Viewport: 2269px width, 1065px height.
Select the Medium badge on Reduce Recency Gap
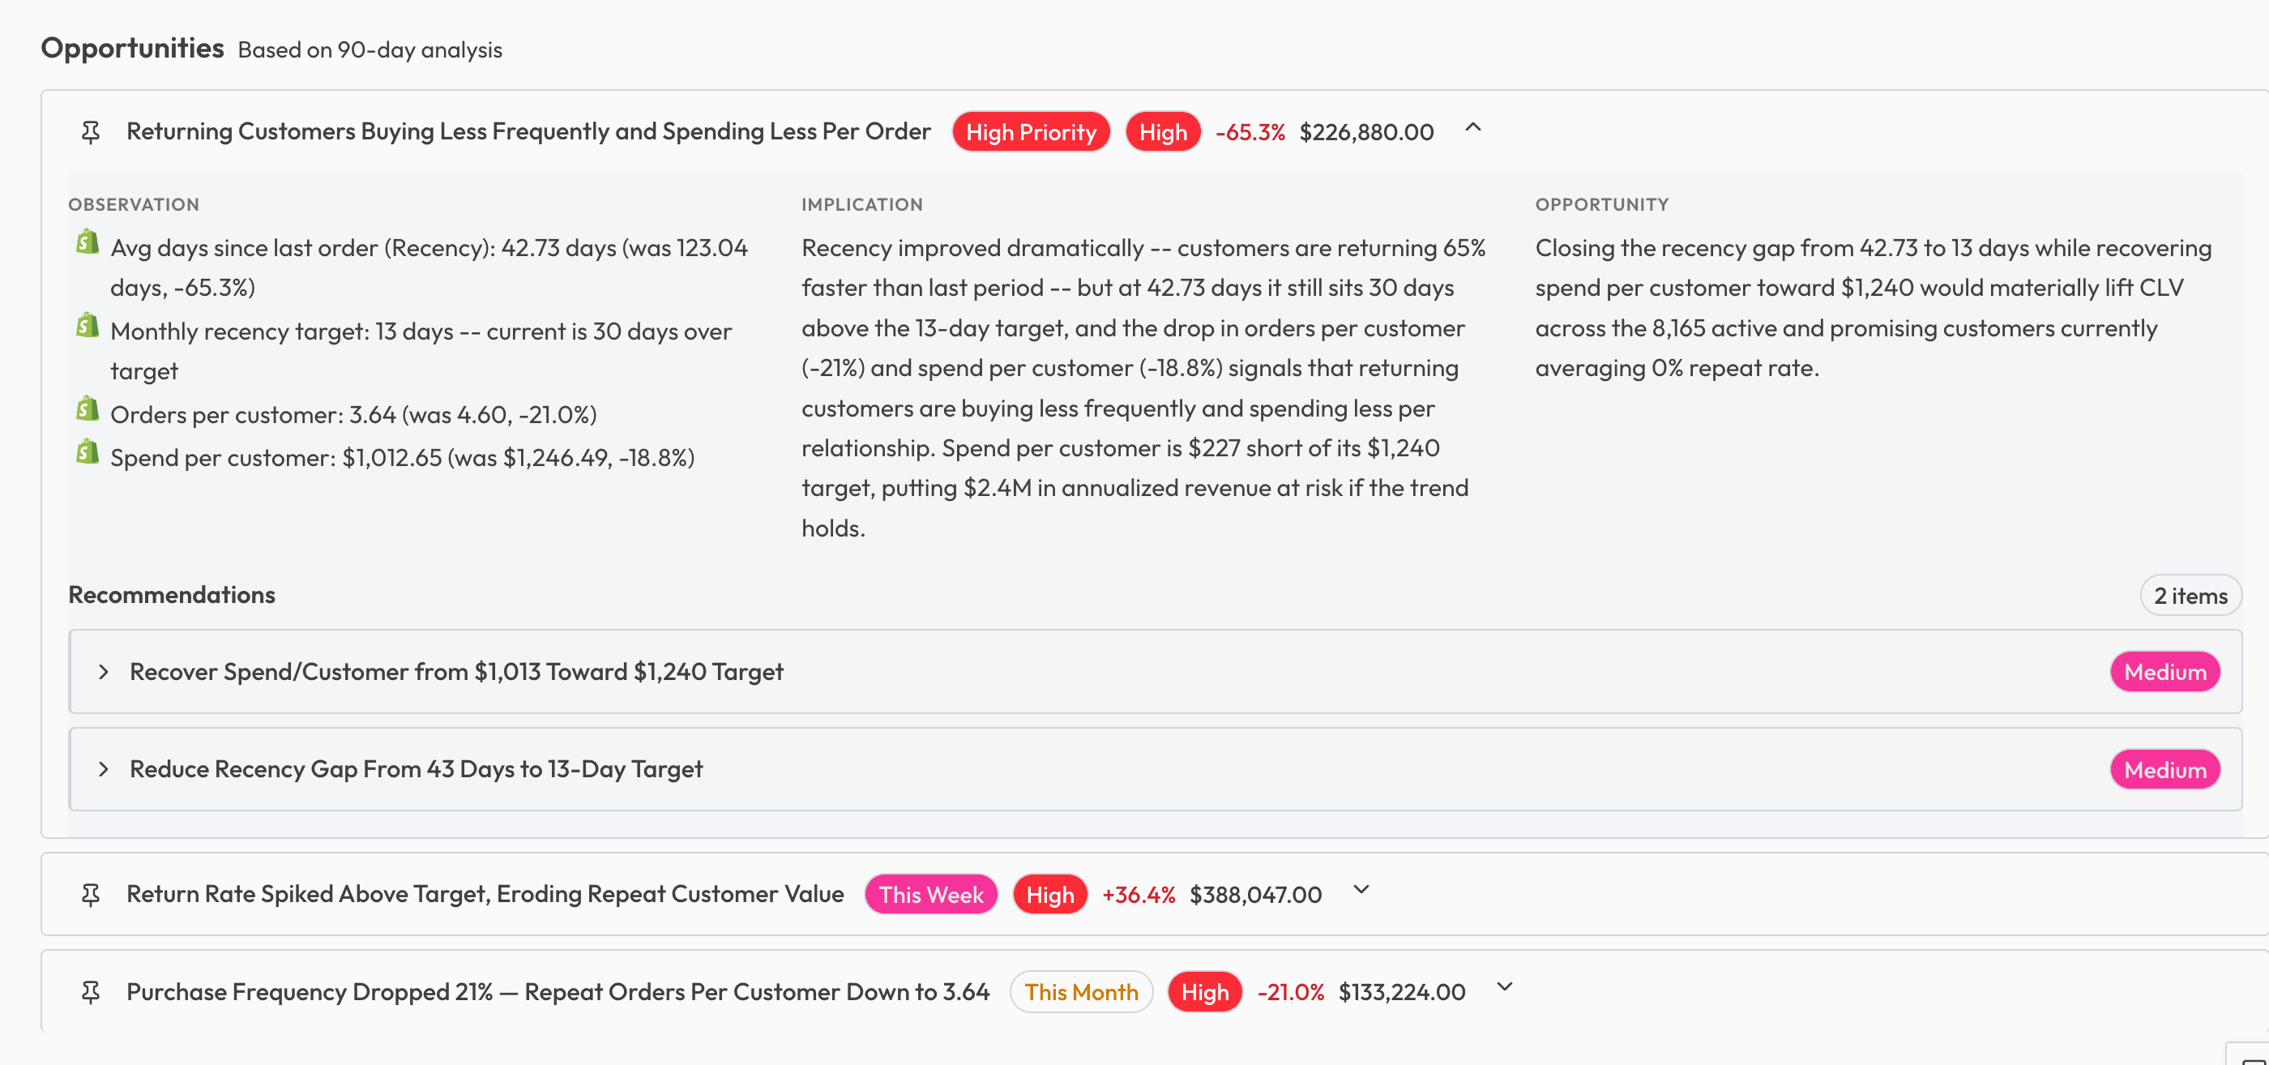pos(2165,769)
